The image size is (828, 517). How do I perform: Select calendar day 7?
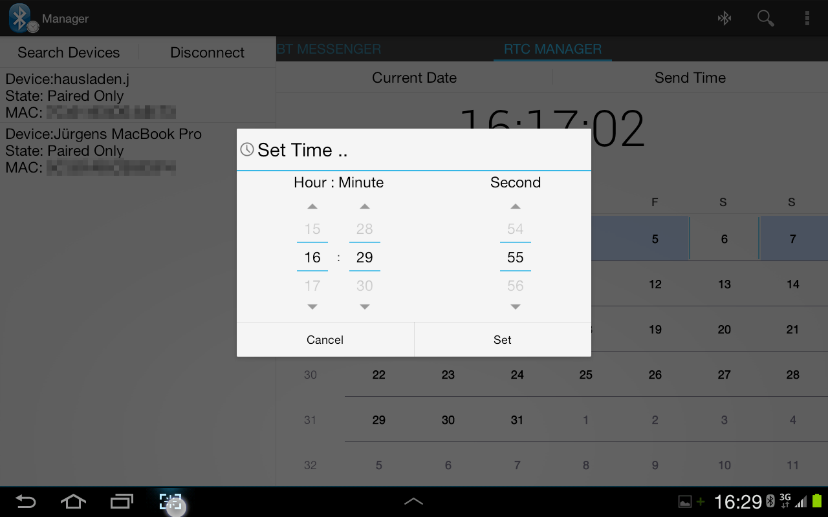pos(793,239)
